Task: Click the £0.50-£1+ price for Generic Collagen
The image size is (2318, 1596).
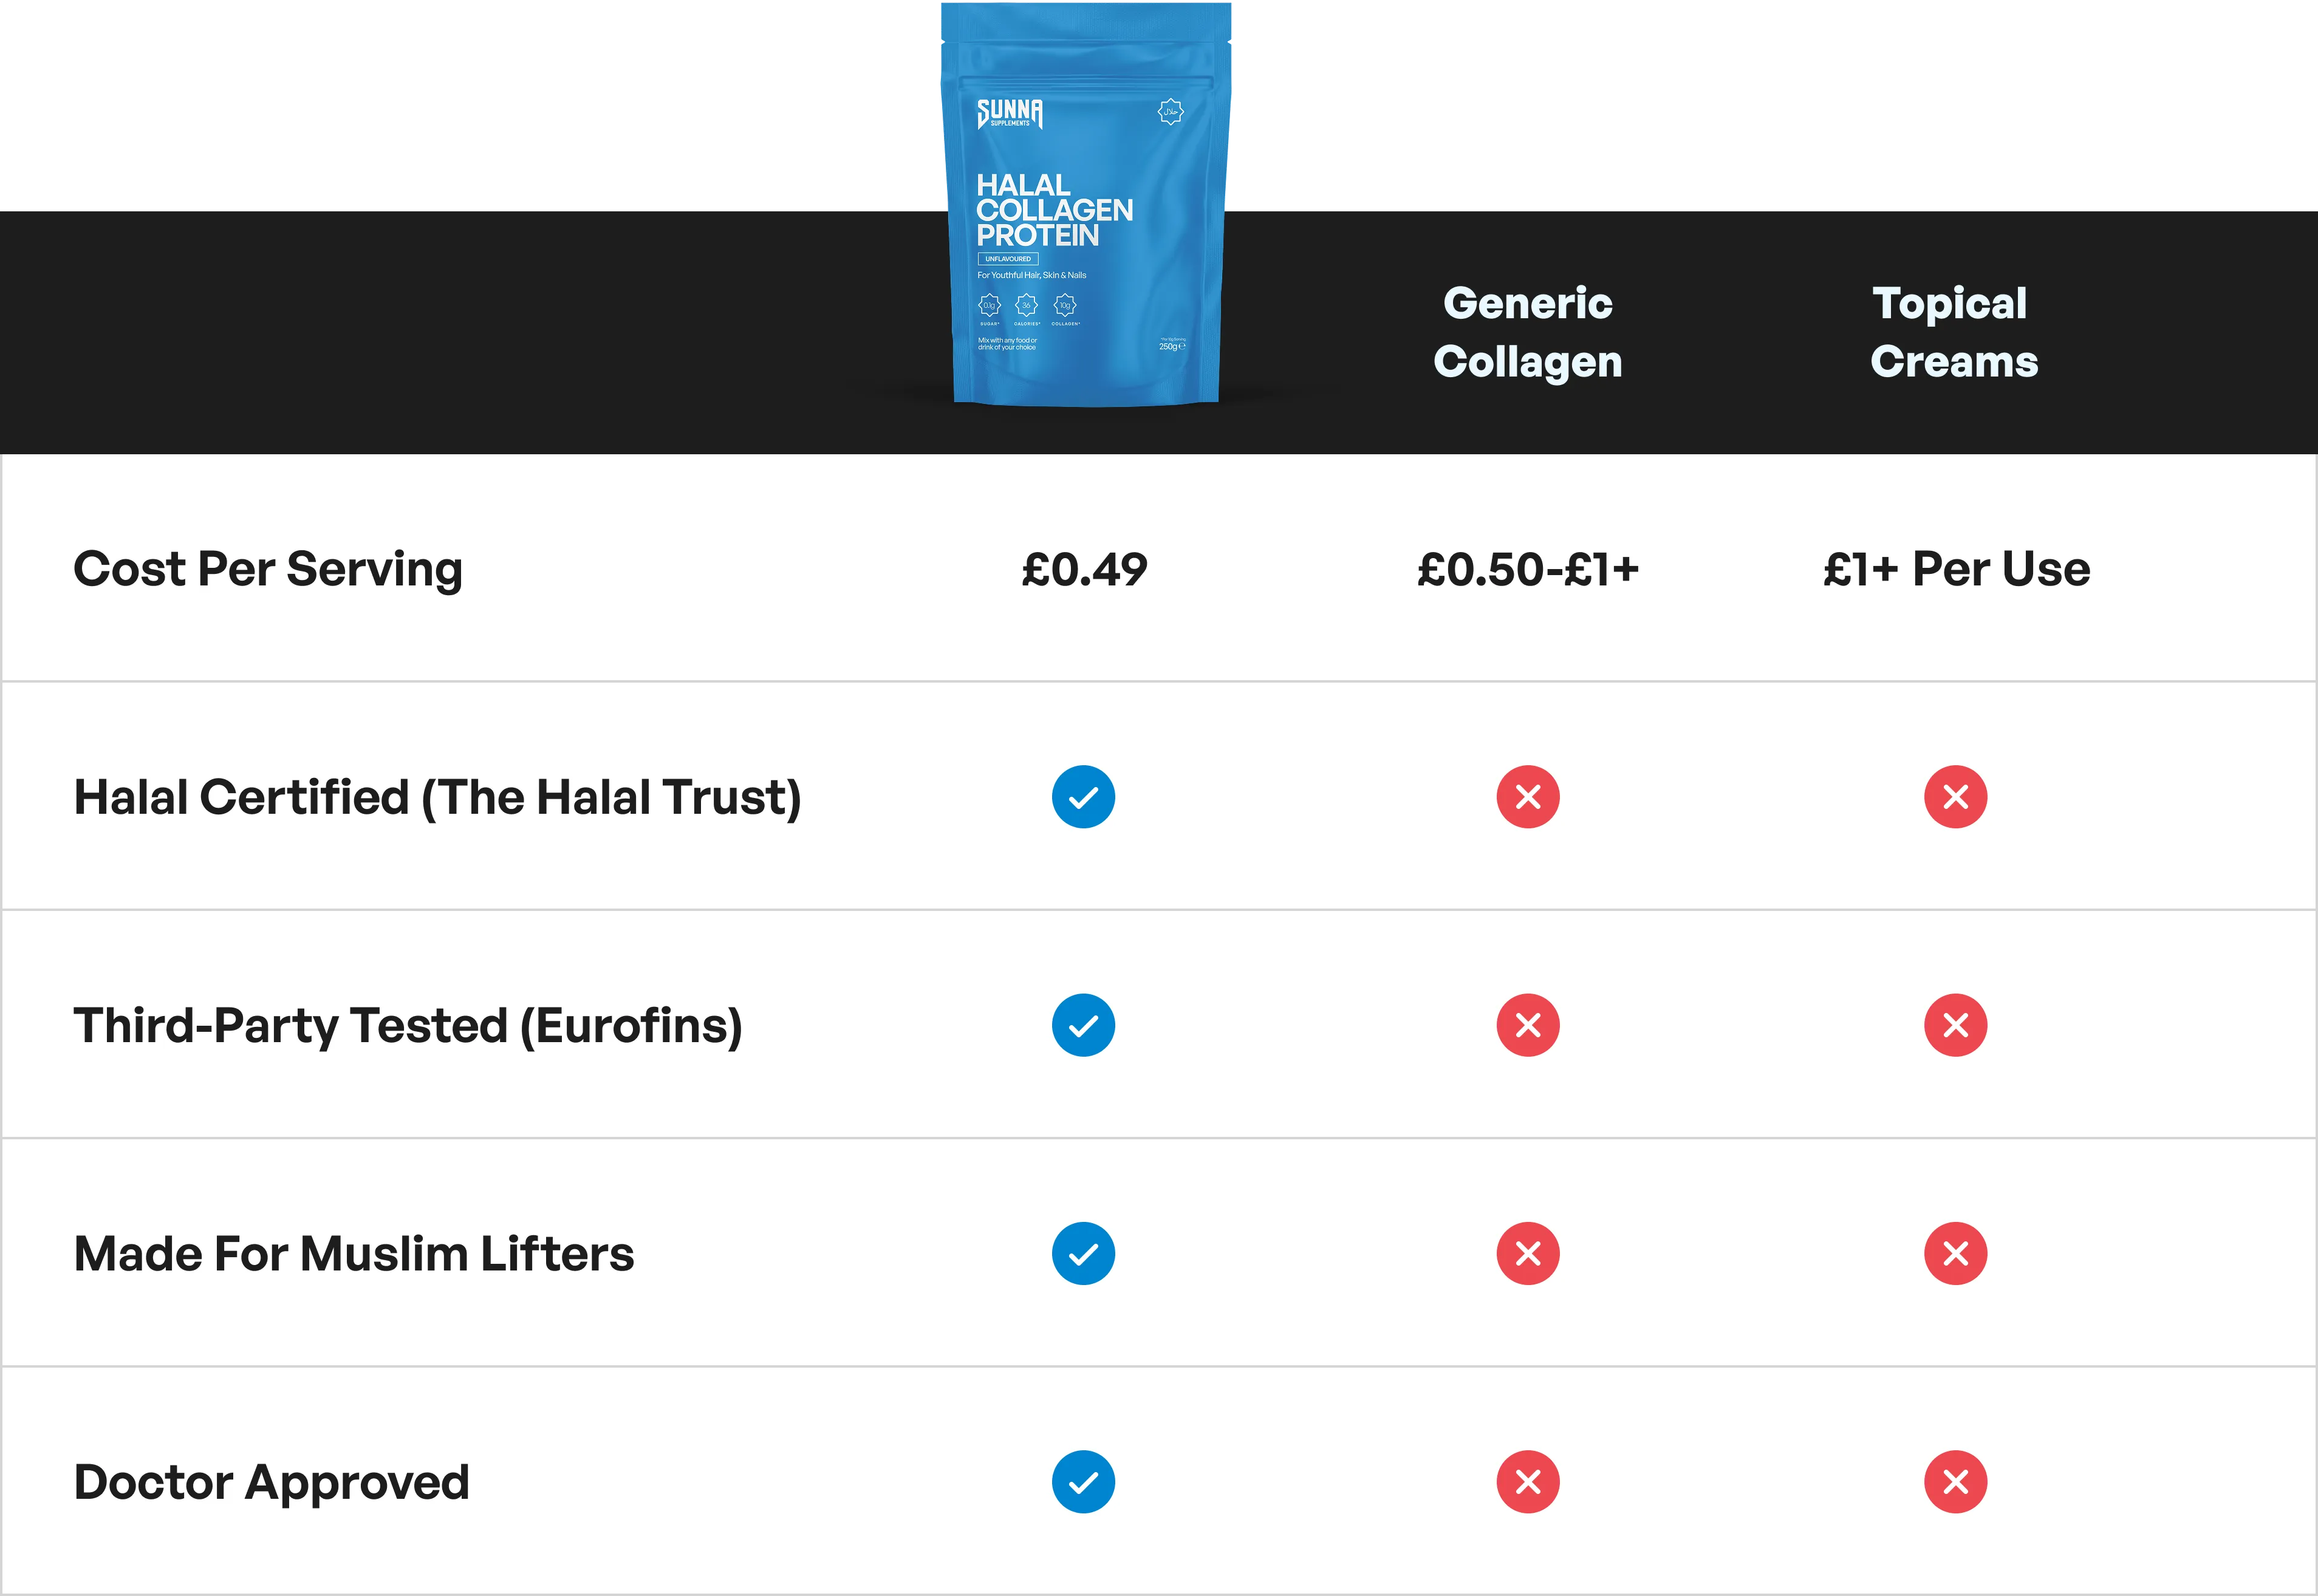Action: [1528, 569]
